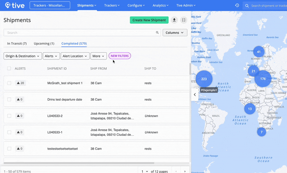Select the Completed (579) tab
The width and height of the screenshot is (287, 173).
coord(74,43)
